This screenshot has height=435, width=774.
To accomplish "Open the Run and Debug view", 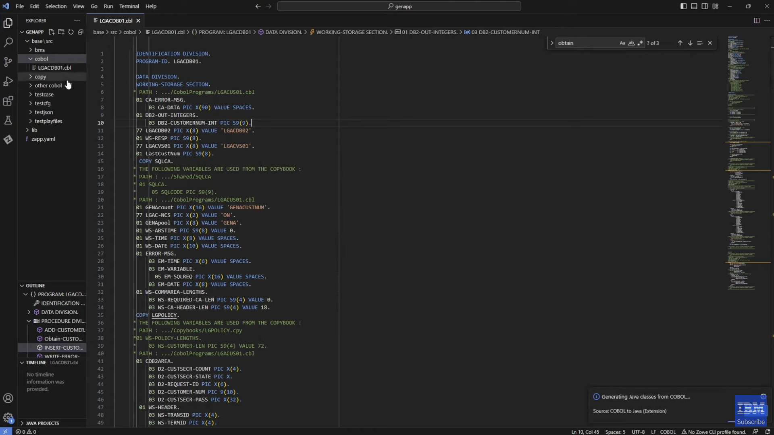I will (x=8, y=81).
